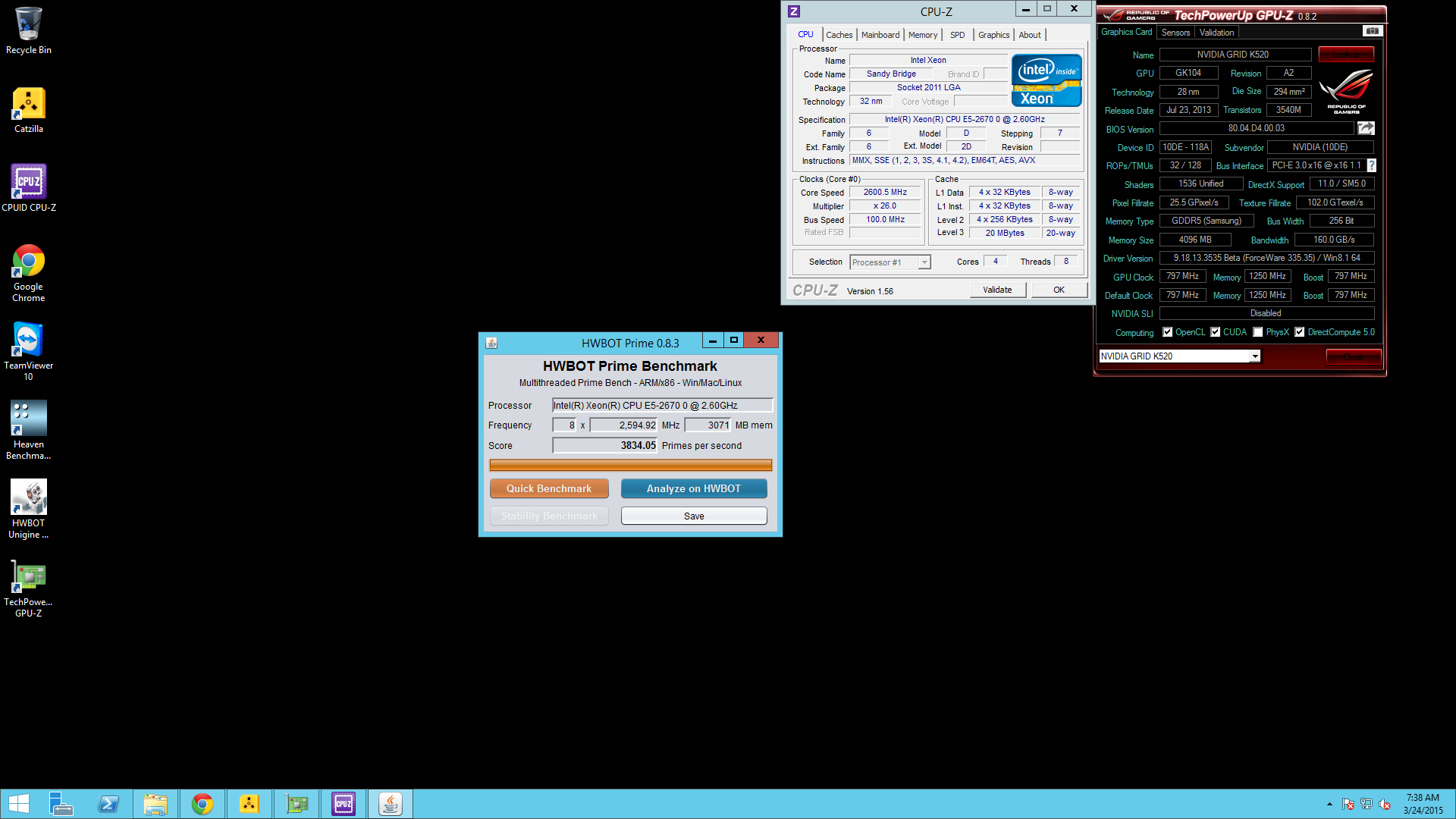The height and width of the screenshot is (819, 1456).
Task: Click the HWBOT Prime Java title icon
Action: 491,343
